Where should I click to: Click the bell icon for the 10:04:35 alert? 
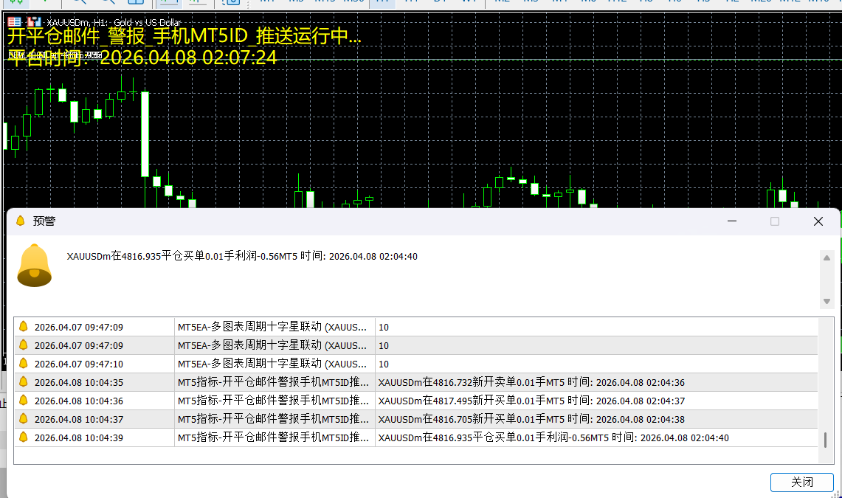coord(23,382)
